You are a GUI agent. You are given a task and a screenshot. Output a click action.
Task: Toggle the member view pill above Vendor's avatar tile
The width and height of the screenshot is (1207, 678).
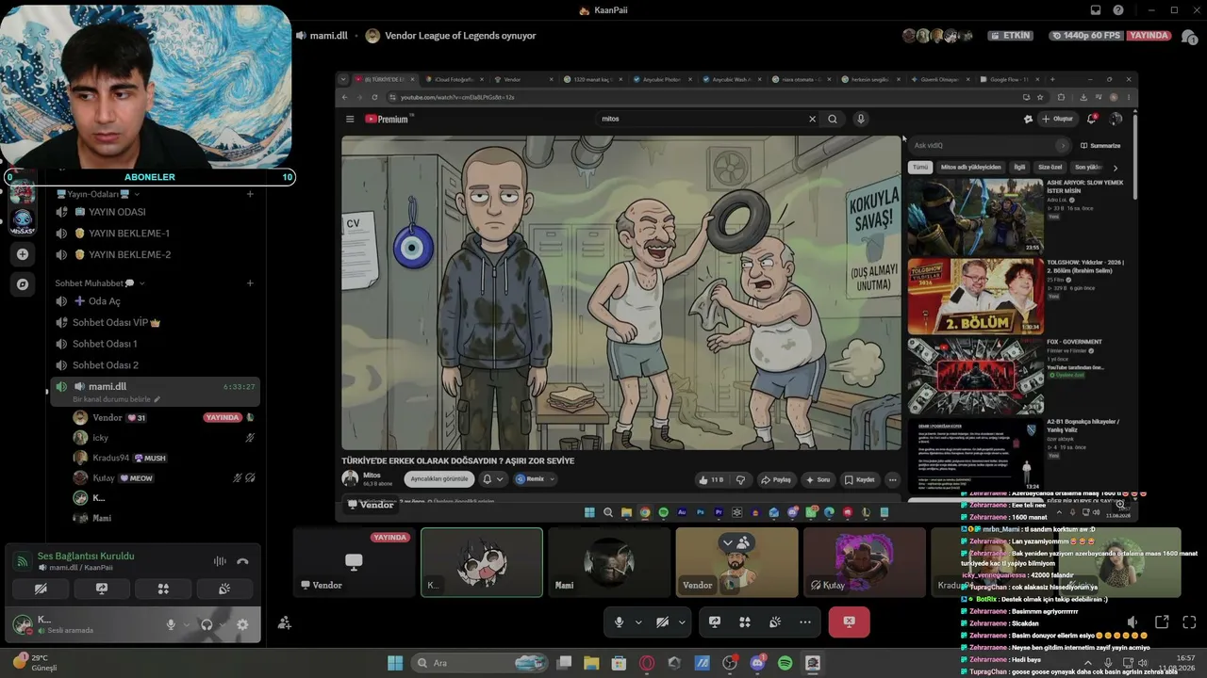pos(736,542)
